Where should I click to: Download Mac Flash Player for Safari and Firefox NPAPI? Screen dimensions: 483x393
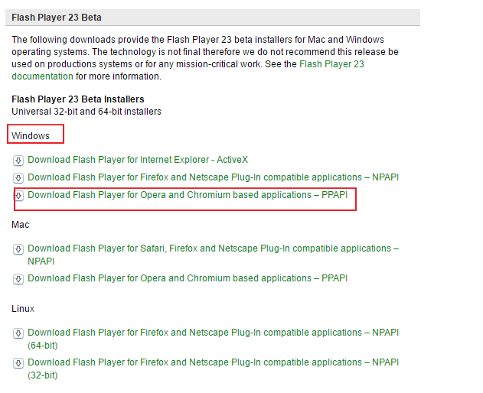click(x=213, y=248)
